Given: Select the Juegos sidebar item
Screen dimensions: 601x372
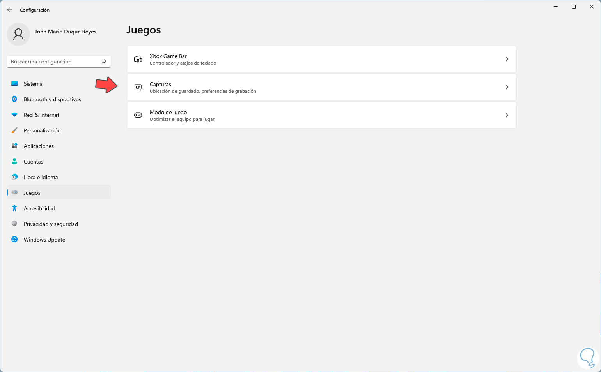Looking at the screenshot, I should click(32, 193).
